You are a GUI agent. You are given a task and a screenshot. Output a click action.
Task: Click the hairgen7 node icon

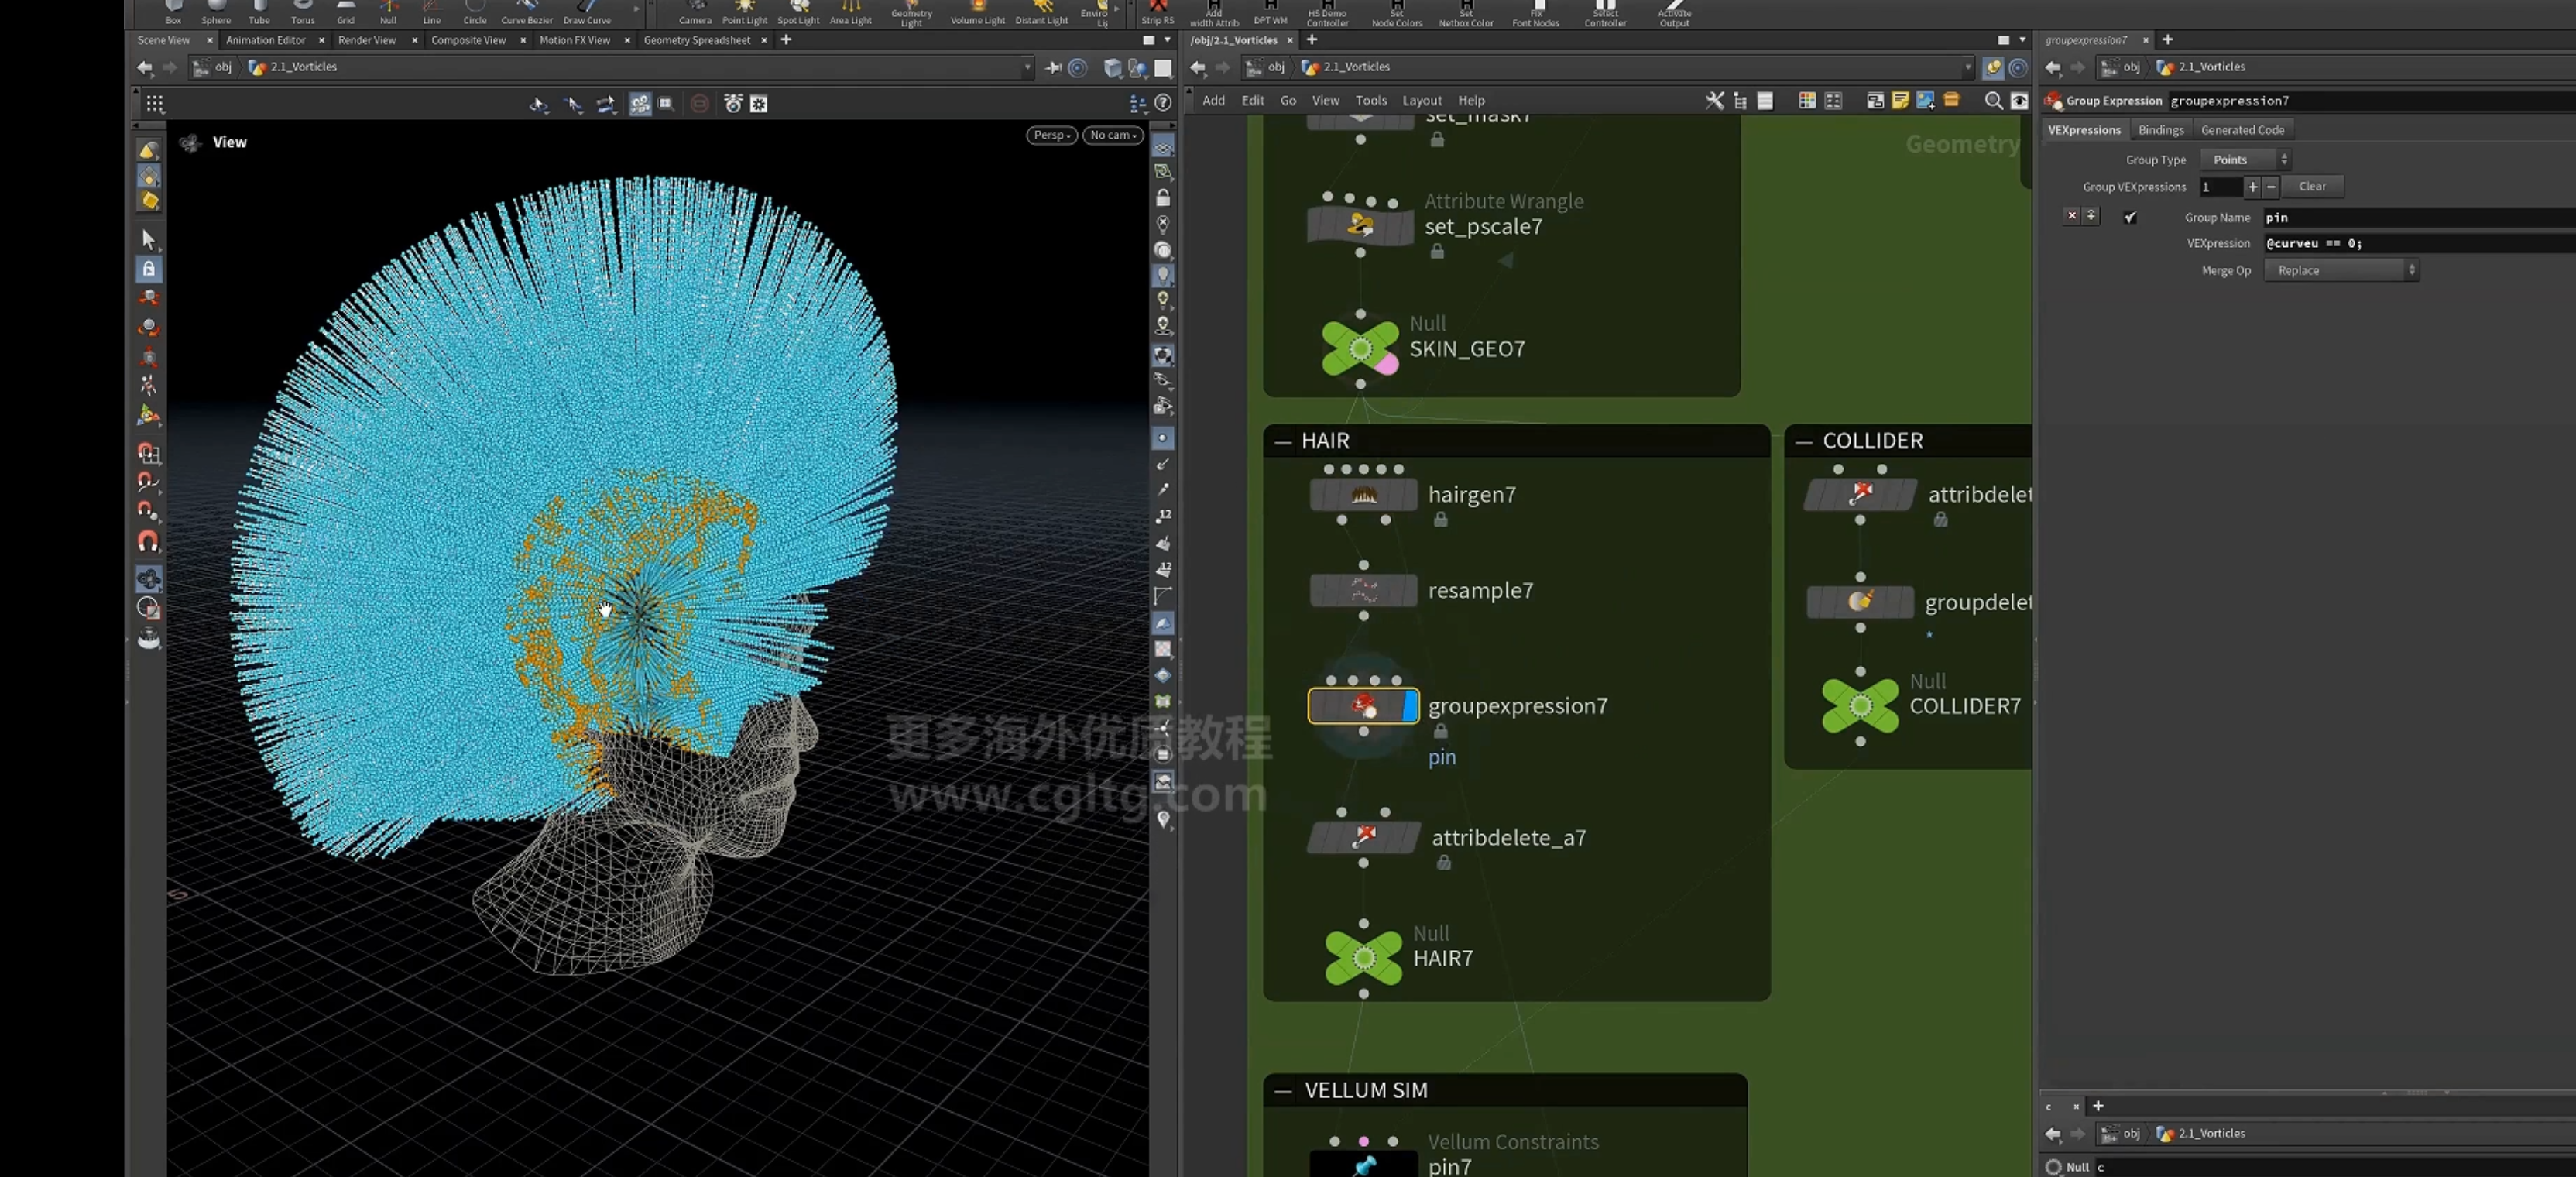1363,494
